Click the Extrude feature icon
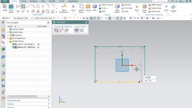192x108 pixels. click(x=88, y=6)
